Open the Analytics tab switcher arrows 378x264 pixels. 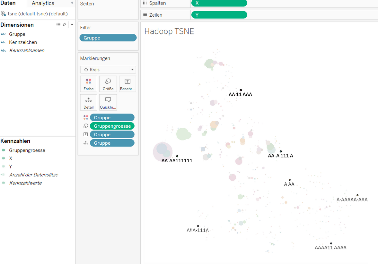[72, 3]
